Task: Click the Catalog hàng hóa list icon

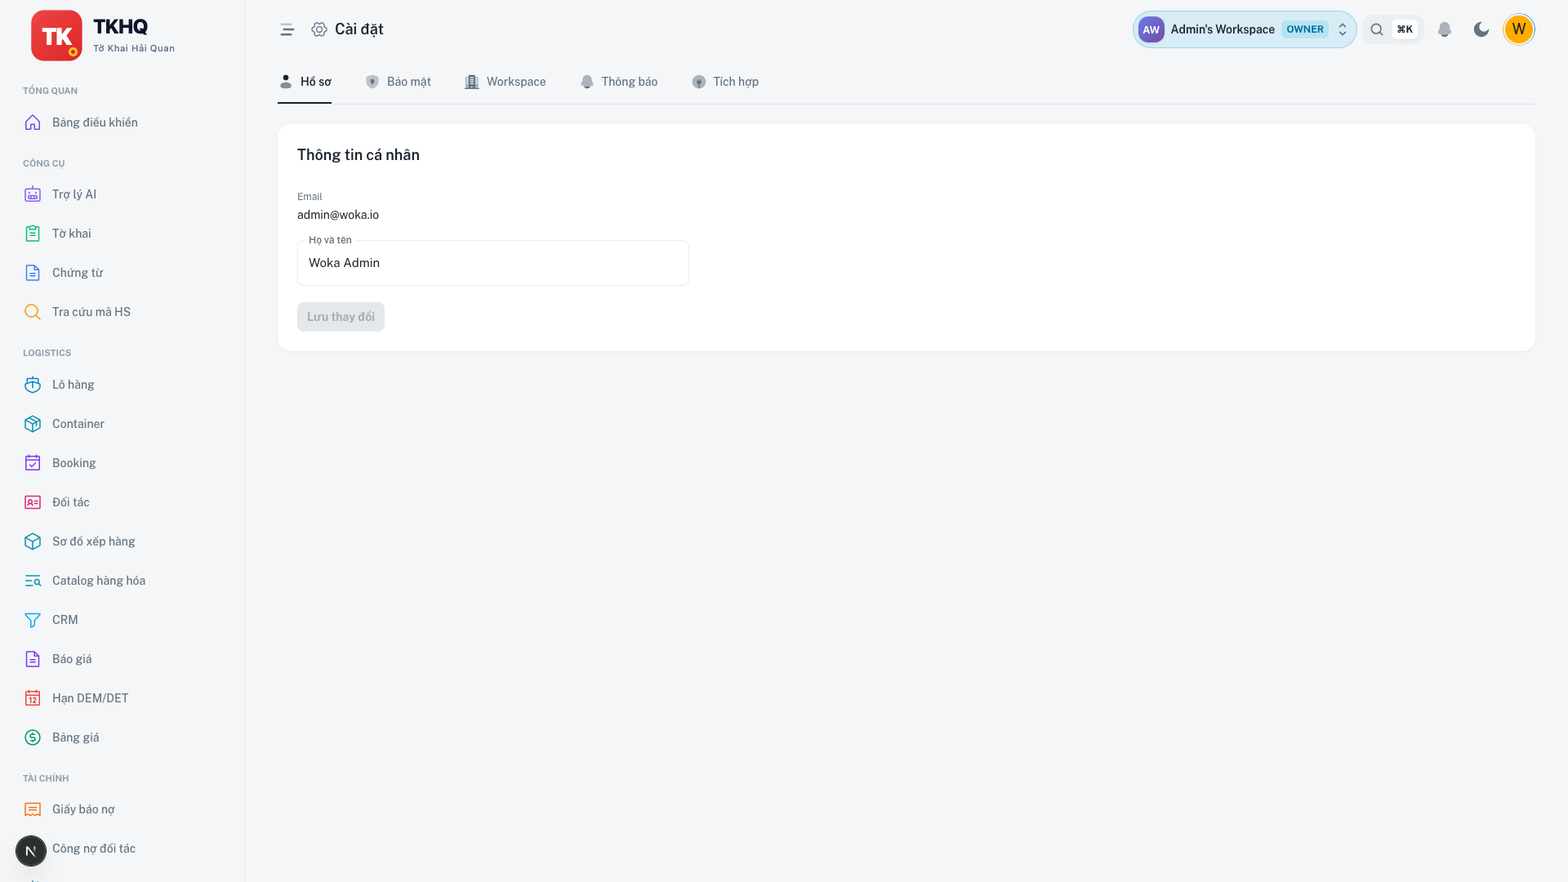Action: click(x=33, y=581)
